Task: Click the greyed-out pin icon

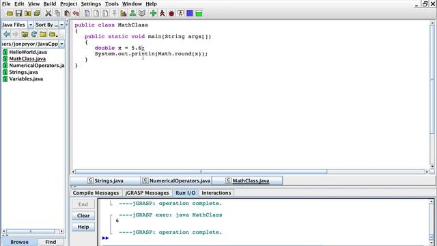Action: [x=114, y=13]
